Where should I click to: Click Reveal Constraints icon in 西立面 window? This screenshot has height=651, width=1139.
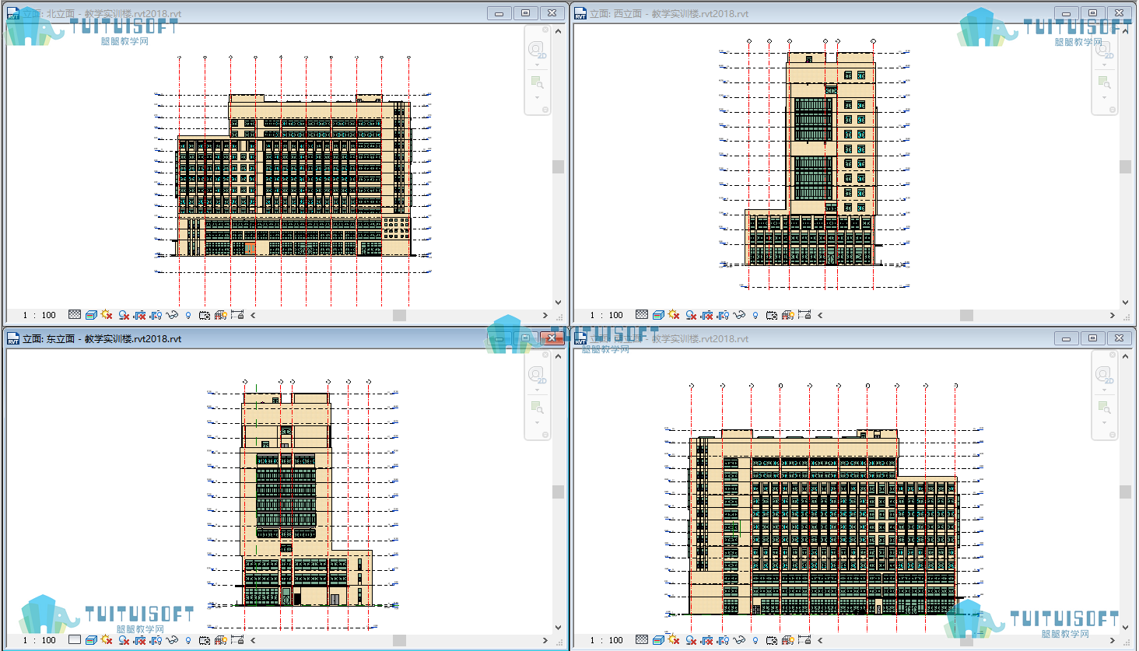point(804,315)
